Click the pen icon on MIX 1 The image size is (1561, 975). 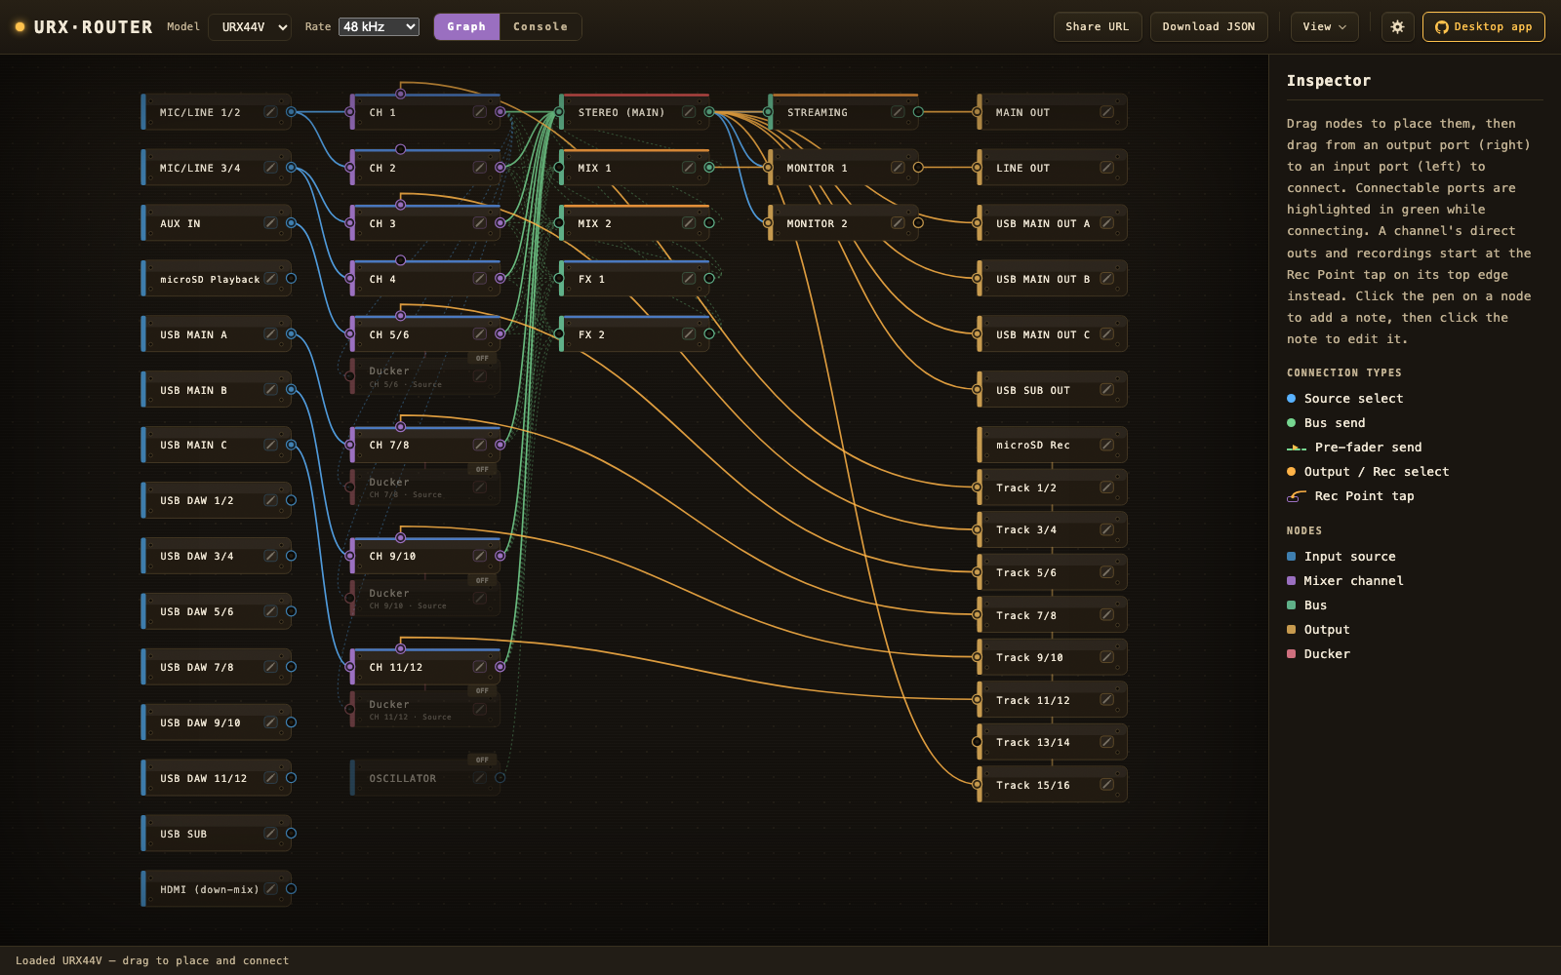pyautogui.click(x=688, y=168)
